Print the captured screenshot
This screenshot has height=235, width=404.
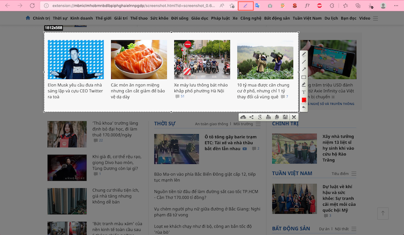[269, 117]
